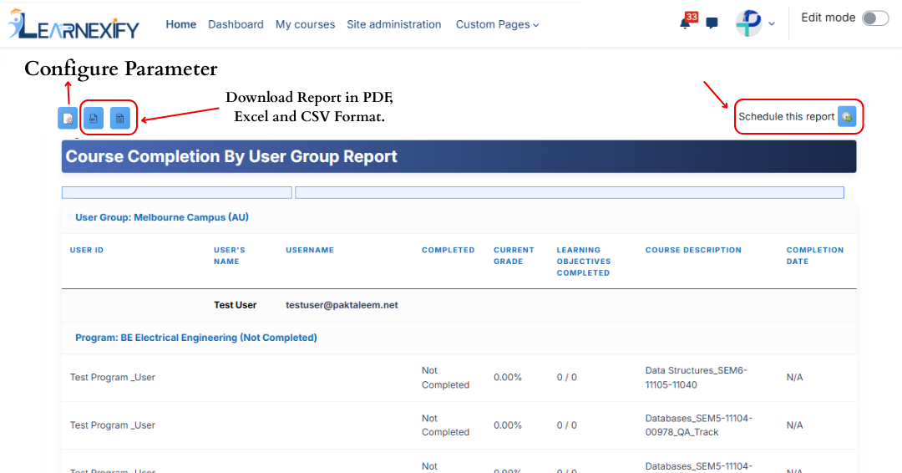Go to the Home menu item

pos(180,25)
